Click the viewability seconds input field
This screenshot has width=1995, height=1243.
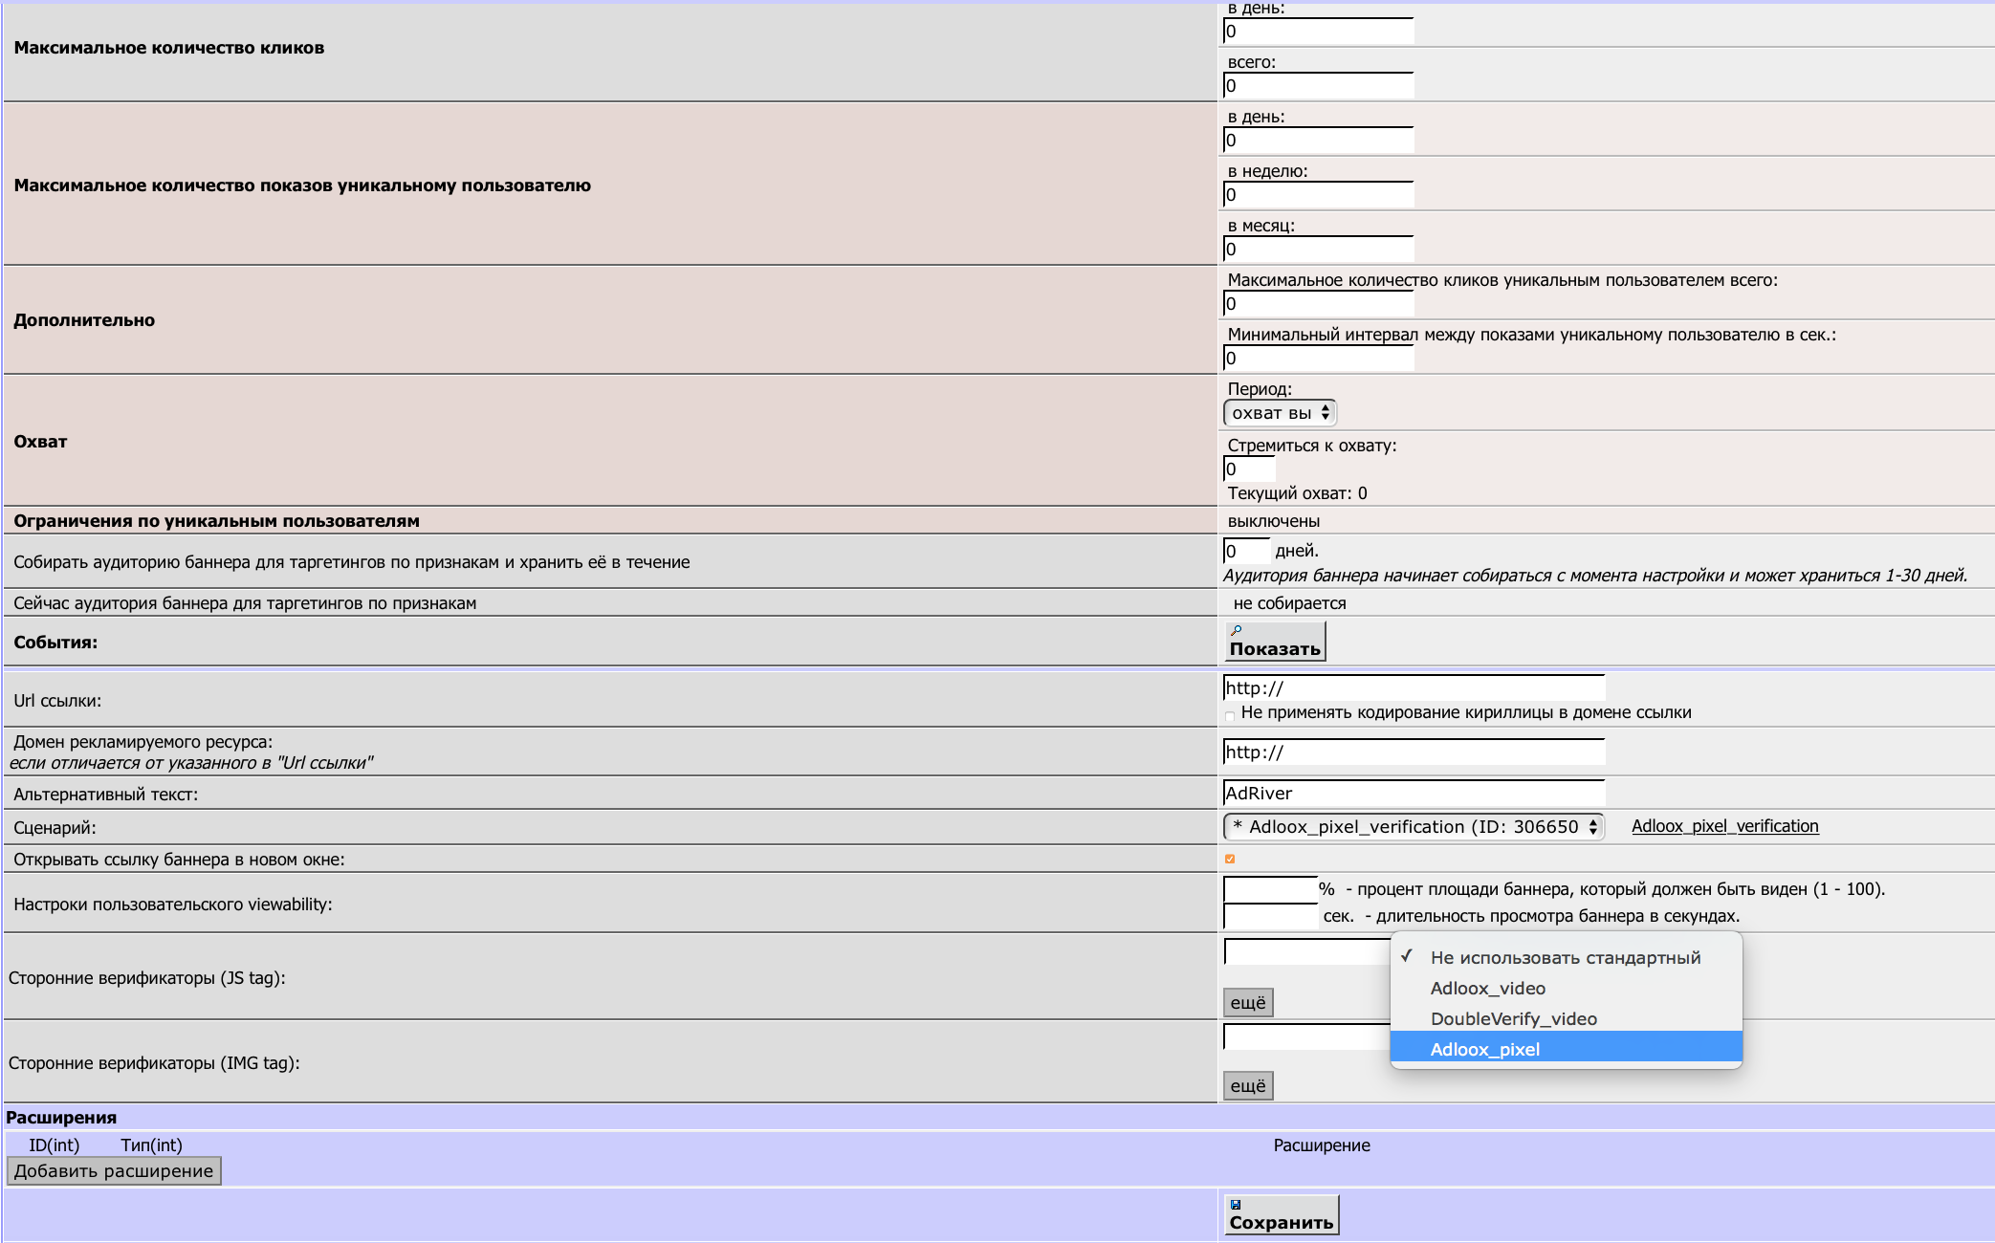coord(1270,916)
